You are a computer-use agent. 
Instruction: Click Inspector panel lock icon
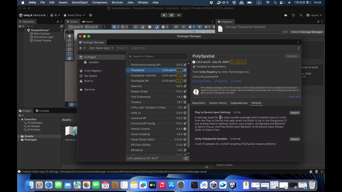click(318, 22)
